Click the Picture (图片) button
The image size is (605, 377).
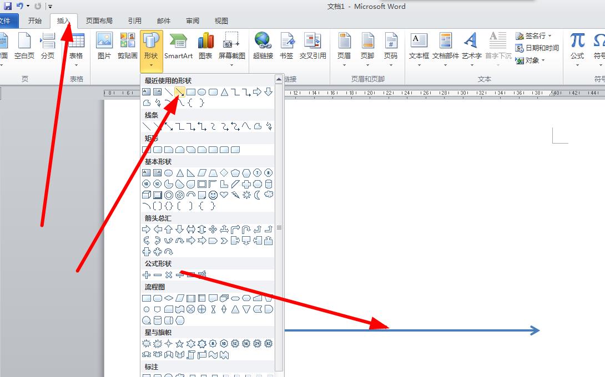104,46
